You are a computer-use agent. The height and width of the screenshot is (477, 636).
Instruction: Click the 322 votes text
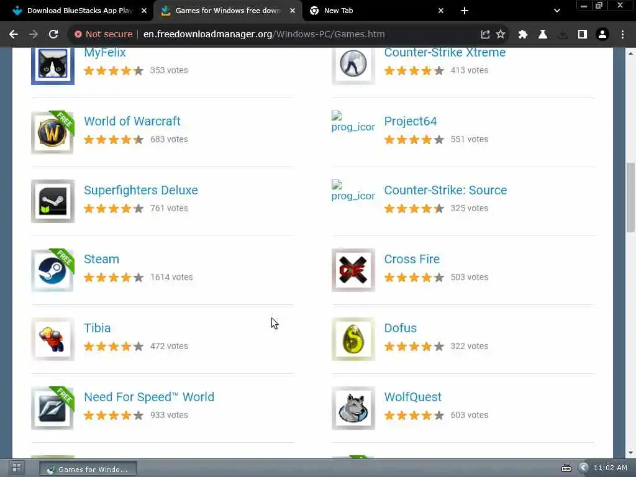470,347
